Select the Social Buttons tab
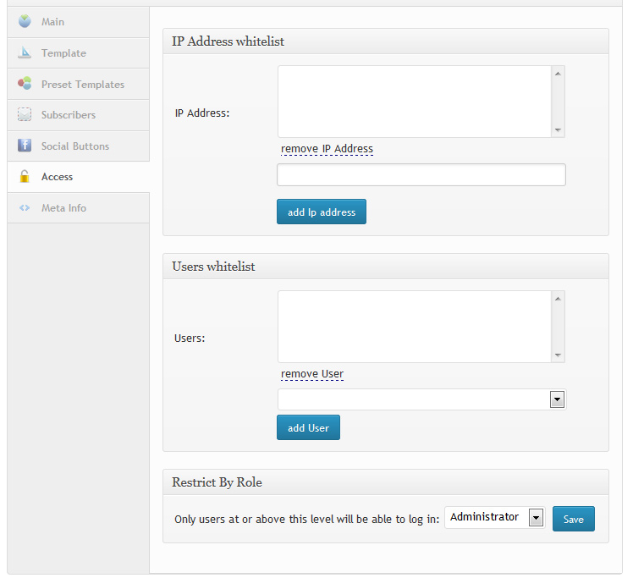This screenshot has width=633, height=578. 79,146
